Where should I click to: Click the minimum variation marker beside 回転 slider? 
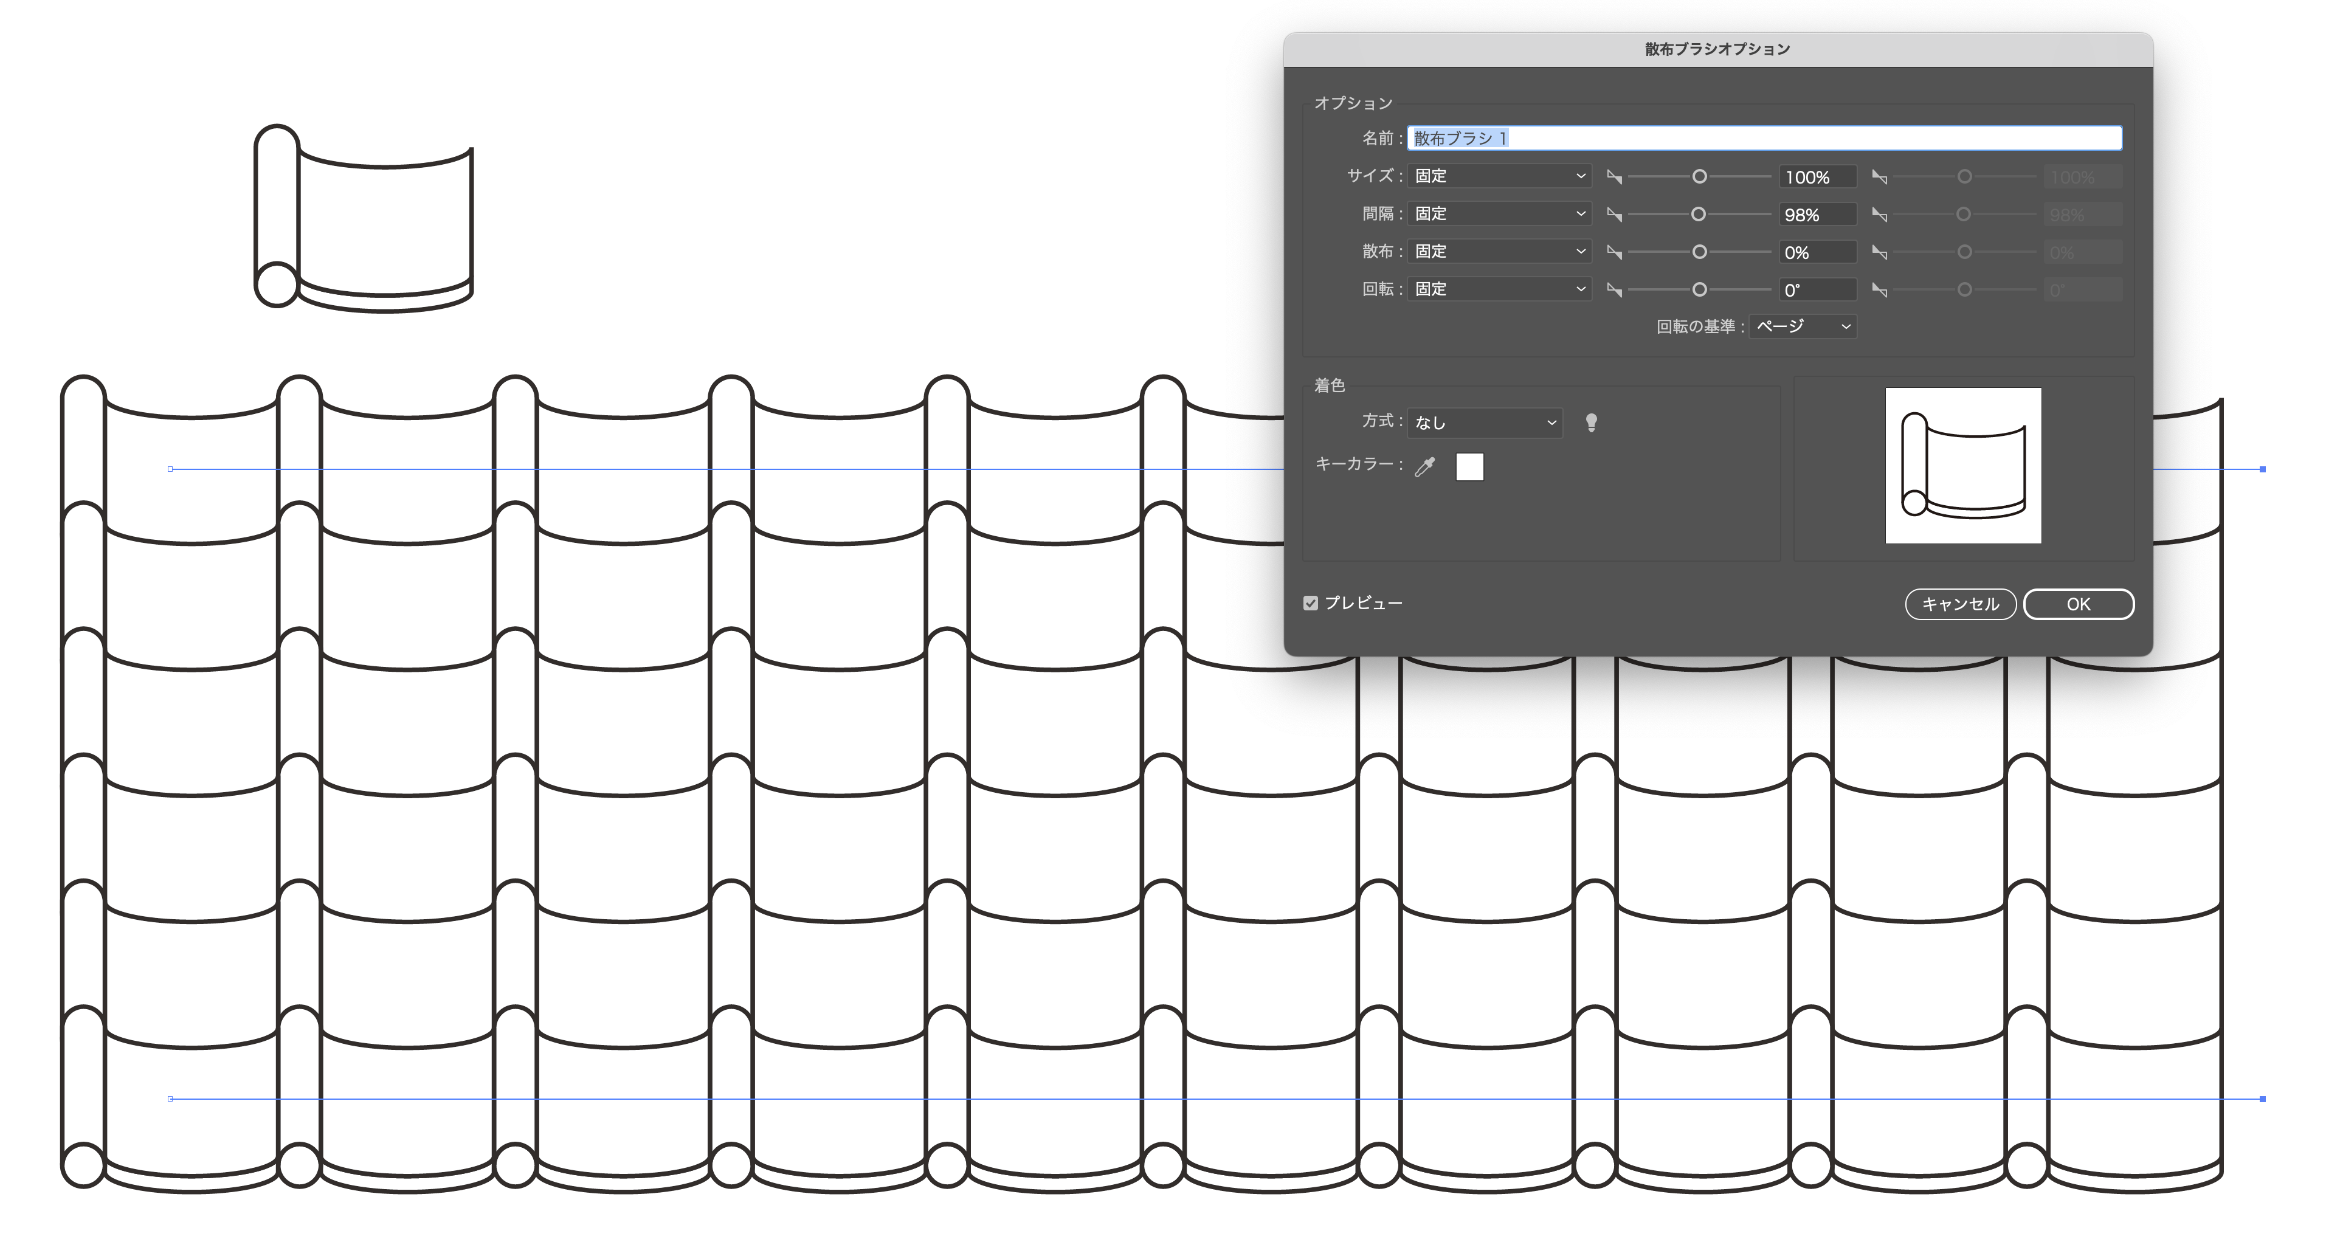pos(1615,289)
